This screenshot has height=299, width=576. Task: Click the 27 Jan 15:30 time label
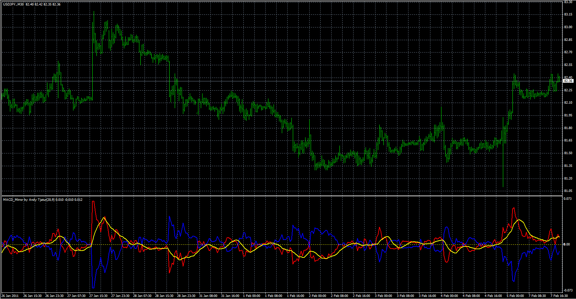point(98,296)
